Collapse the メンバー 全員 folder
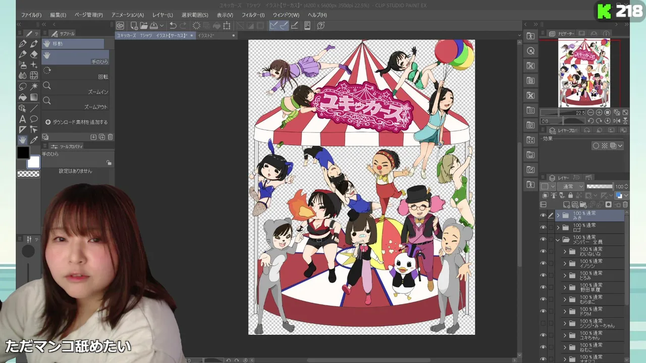This screenshot has width=646, height=363. (558, 239)
